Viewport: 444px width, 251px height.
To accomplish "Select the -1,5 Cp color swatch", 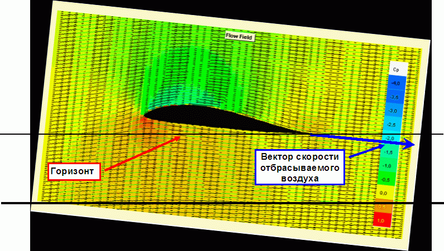I will (390, 152).
